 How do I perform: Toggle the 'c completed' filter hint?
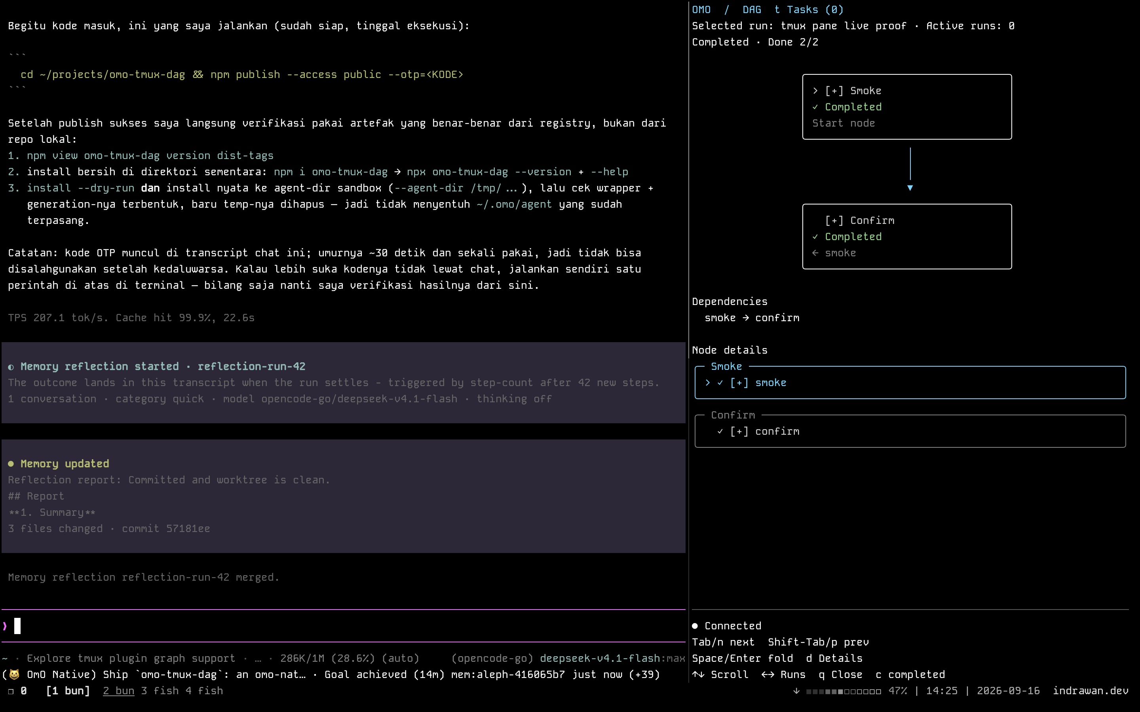[910, 675]
